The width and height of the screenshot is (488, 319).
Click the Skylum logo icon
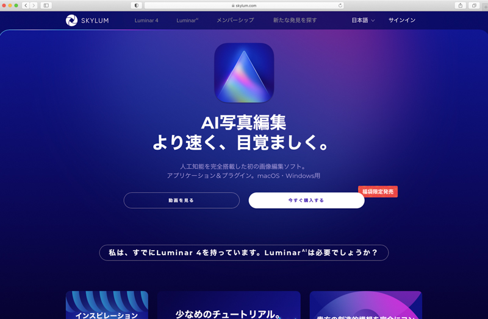(71, 21)
